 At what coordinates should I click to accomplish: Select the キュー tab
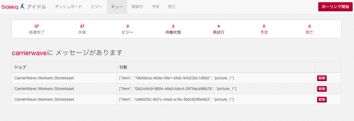(117, 7)
